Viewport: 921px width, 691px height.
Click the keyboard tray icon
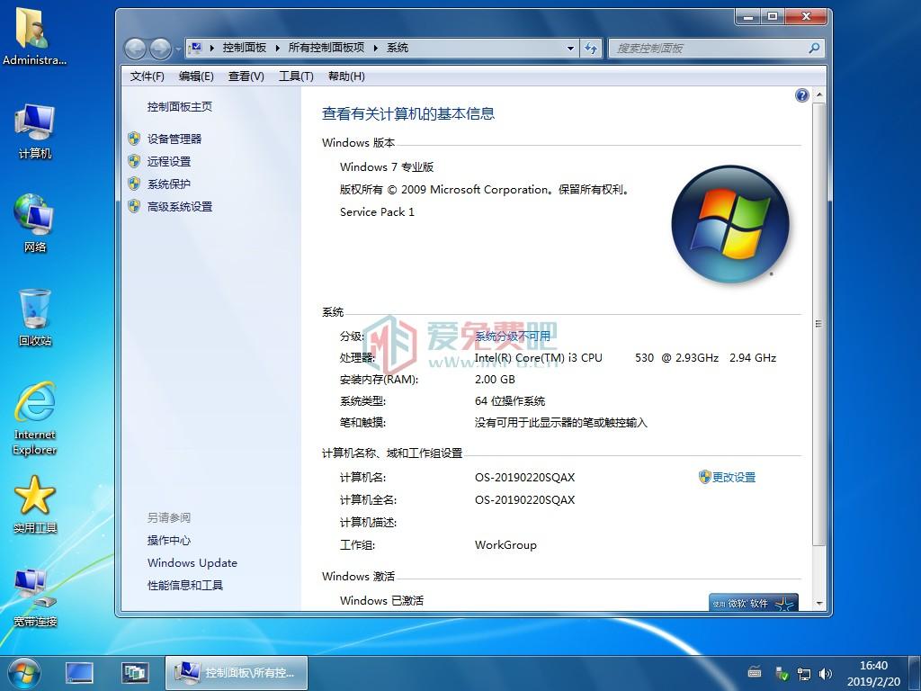755,673
